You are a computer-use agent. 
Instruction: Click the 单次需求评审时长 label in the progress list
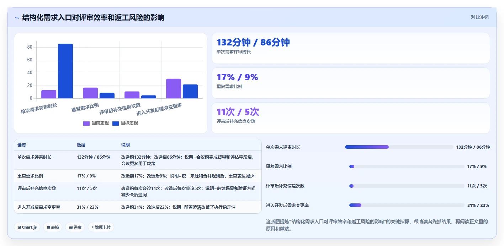pyautogui.click(x=283, y=147)
